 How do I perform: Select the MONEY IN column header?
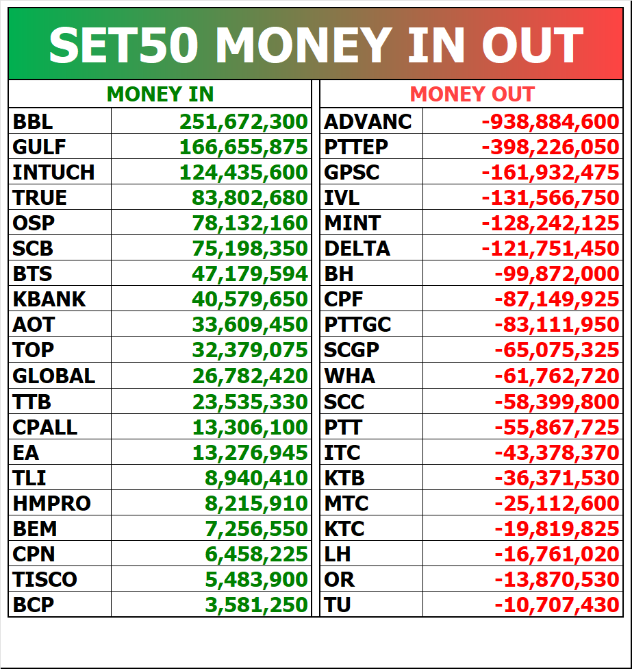coord(160,94)
